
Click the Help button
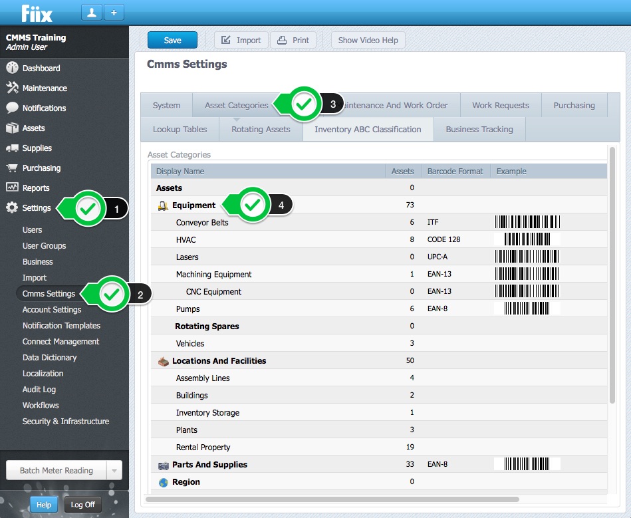coord(44,505)
